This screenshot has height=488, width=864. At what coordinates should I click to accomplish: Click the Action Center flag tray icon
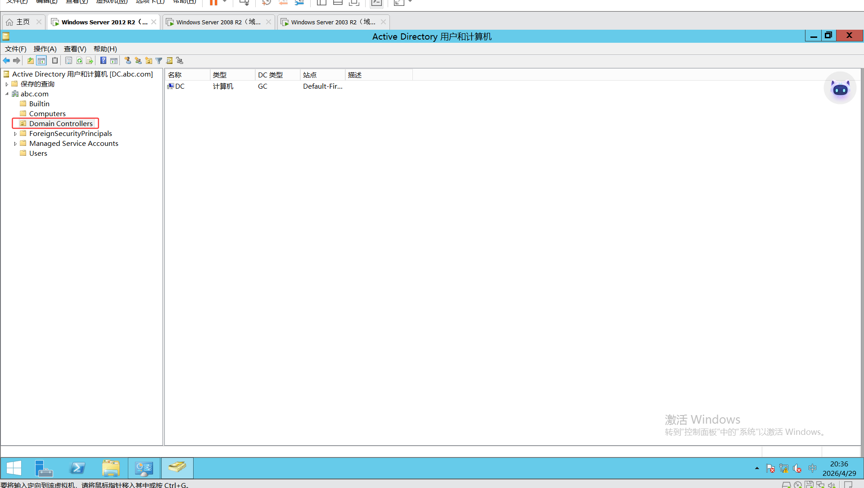tap(770, 469)
